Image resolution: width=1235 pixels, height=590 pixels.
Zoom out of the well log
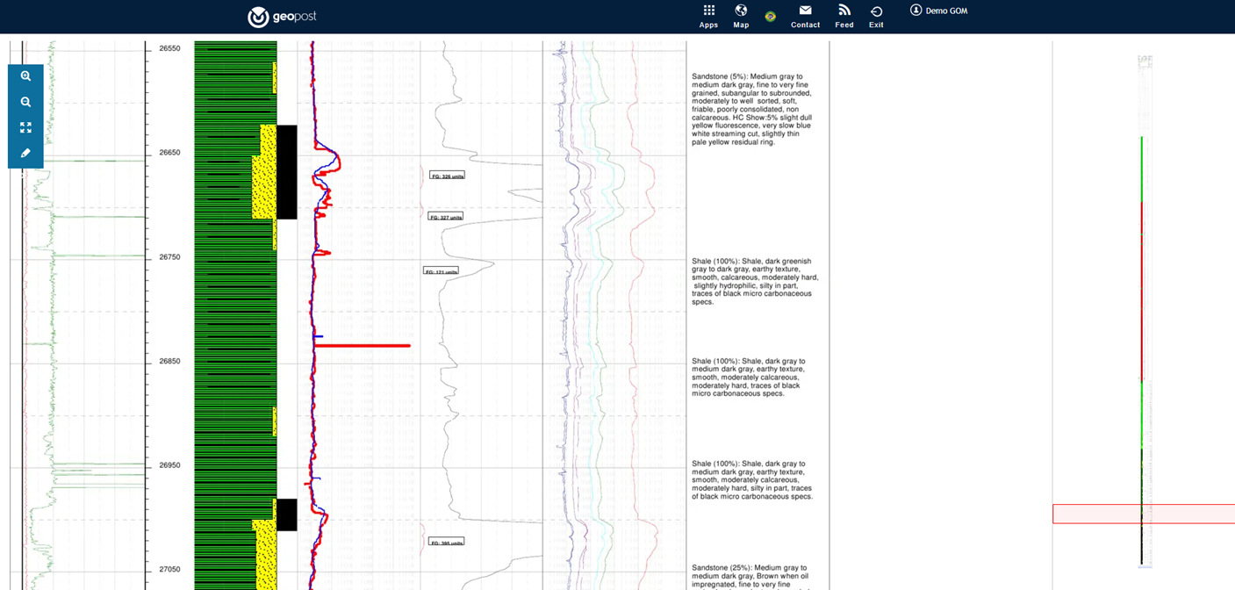tap(25, 102)
